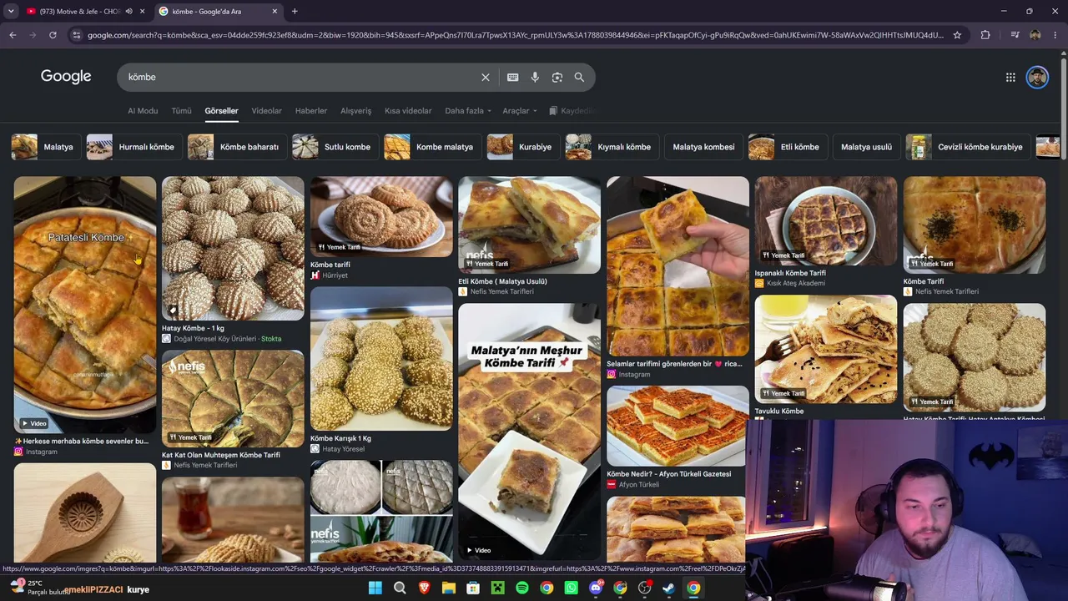
Task: Open 'Etli Kömbe ( Malatya Usulü)' result link
Action: (502, 281)
